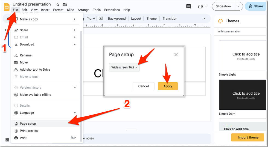
Task: Click the Drive icon beside Add shortcut
Action: tap(16, 70)
